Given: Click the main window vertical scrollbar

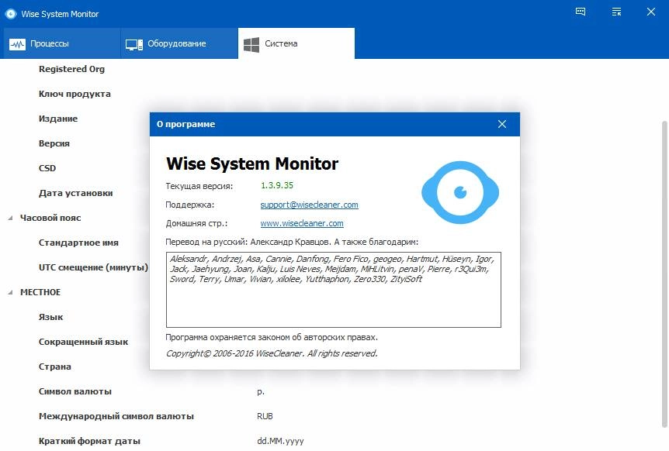Looking at the screenshot, I should 664,274.
